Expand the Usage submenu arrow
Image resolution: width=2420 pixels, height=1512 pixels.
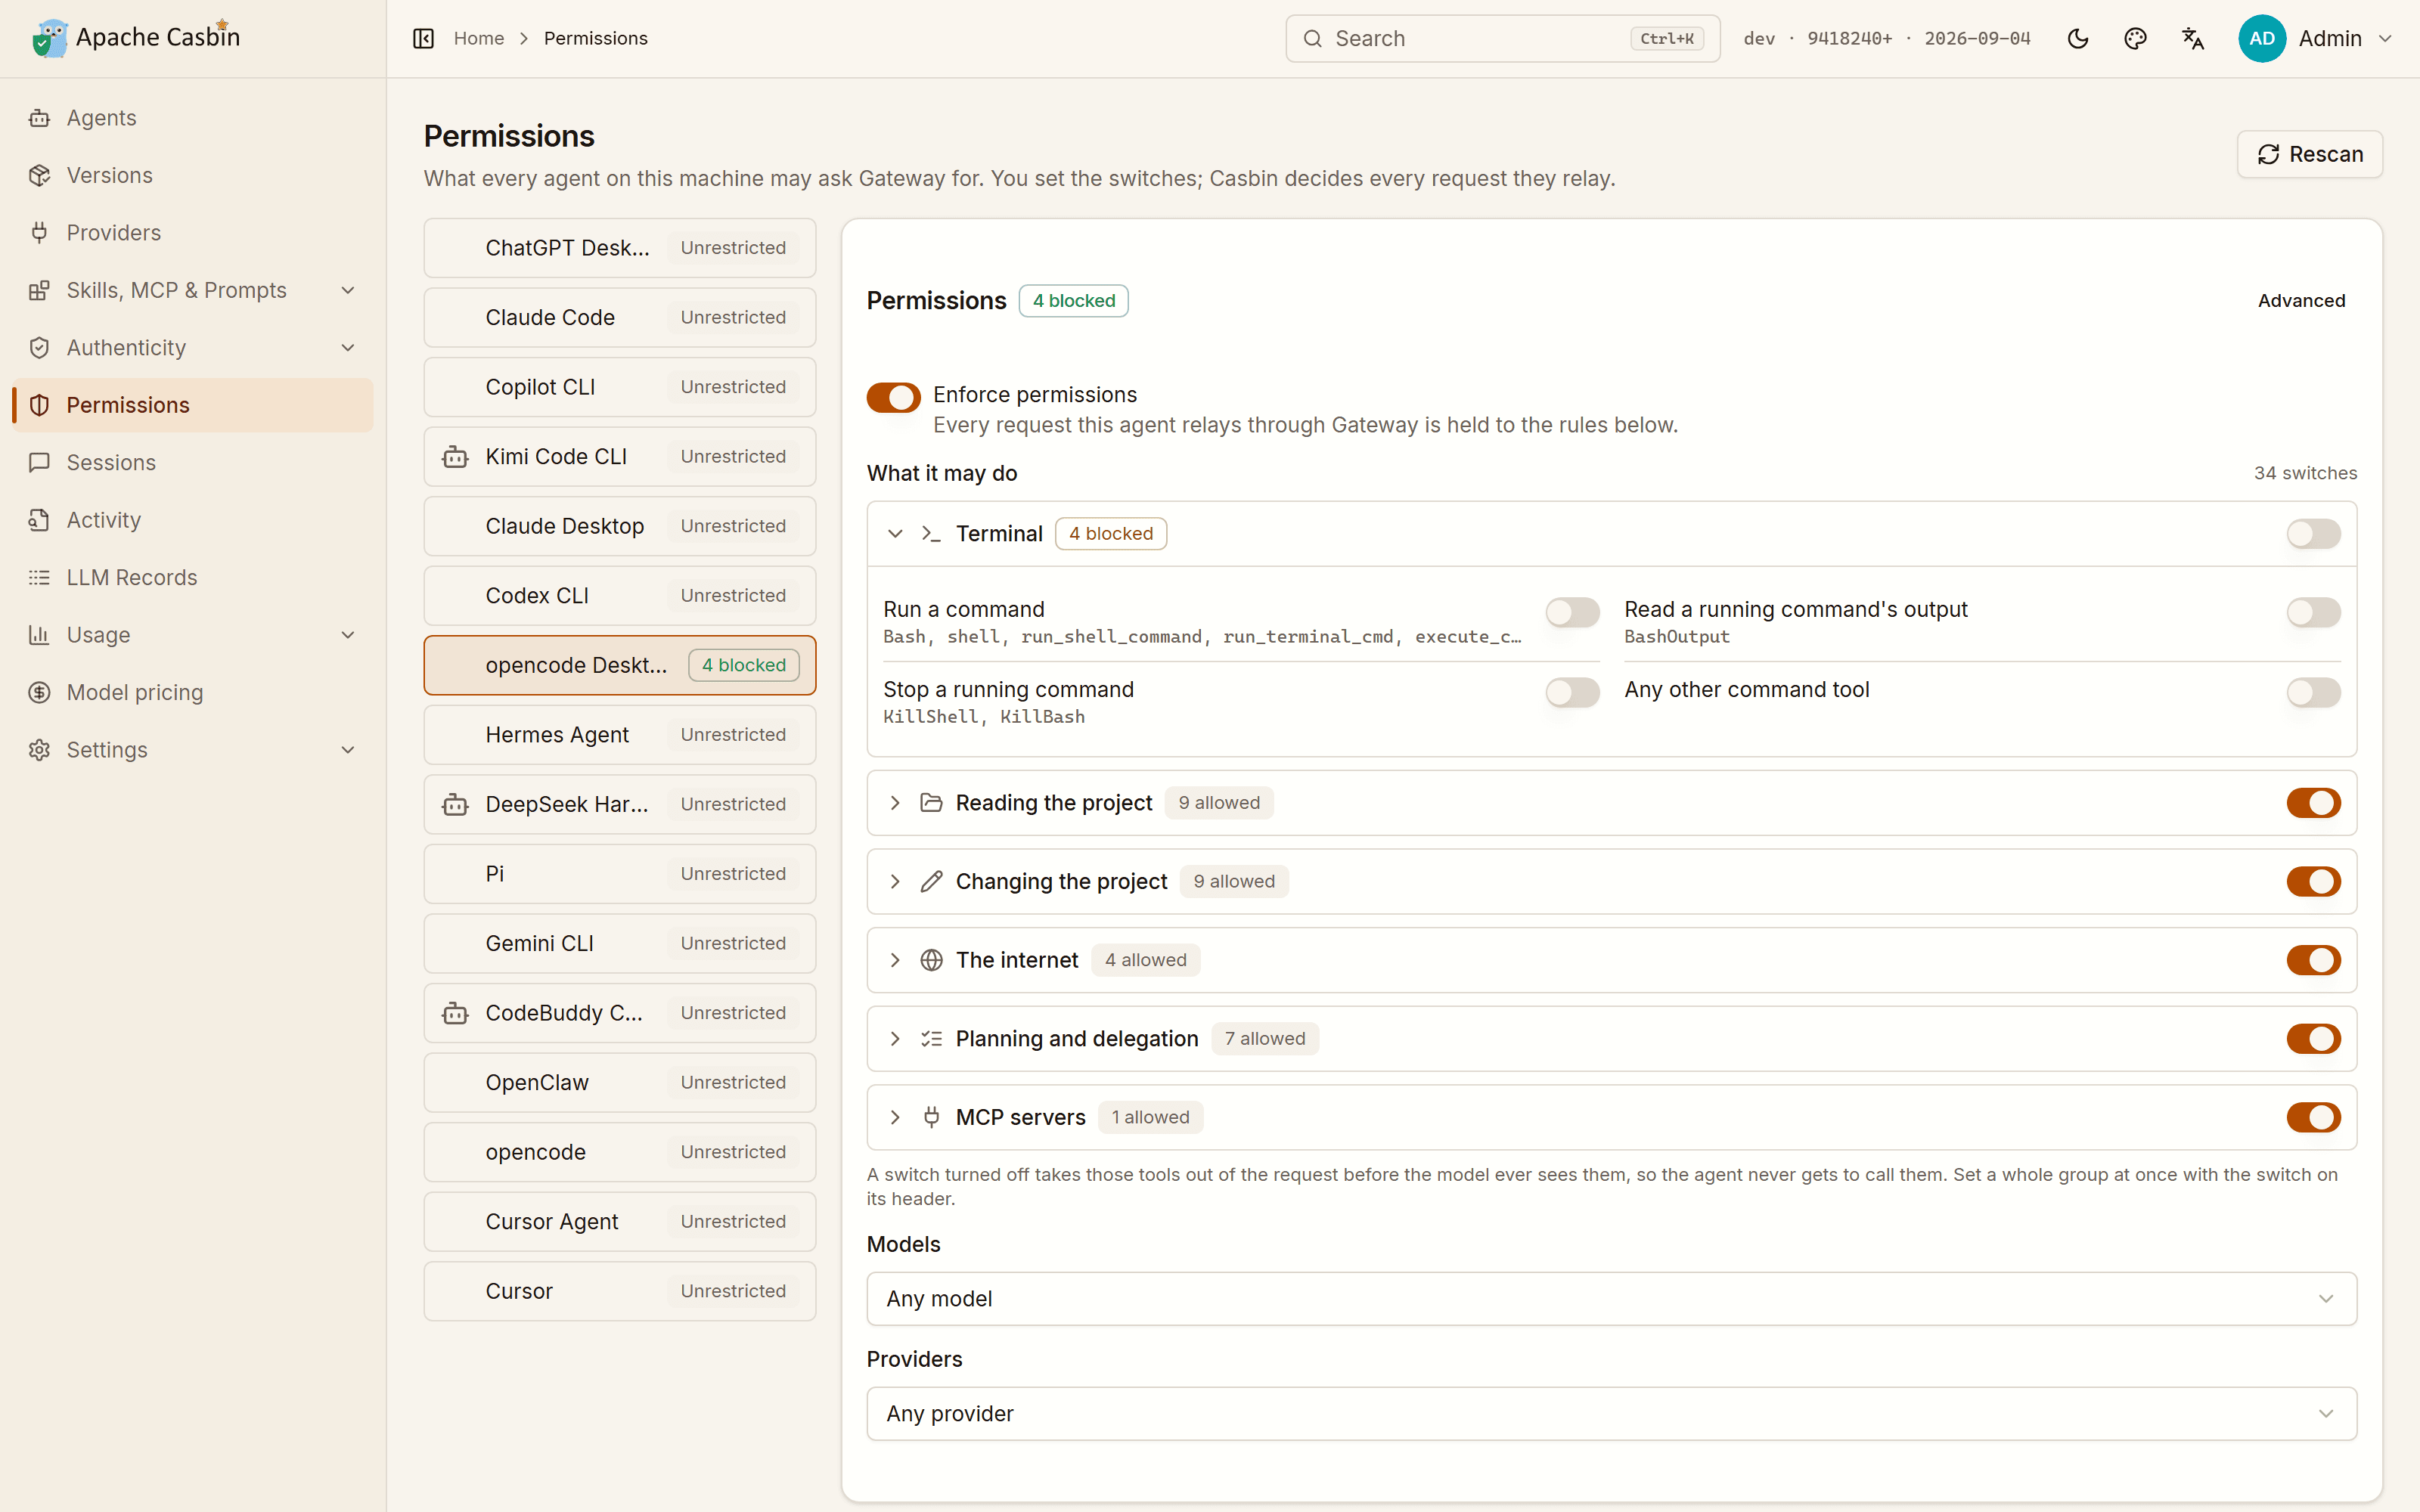point(348,635)
